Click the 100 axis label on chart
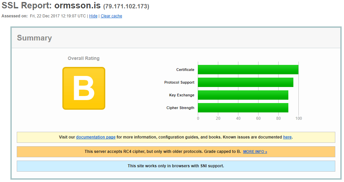This screenshot has width=344, height=182. pyautogui.click(x=299, y=118)
